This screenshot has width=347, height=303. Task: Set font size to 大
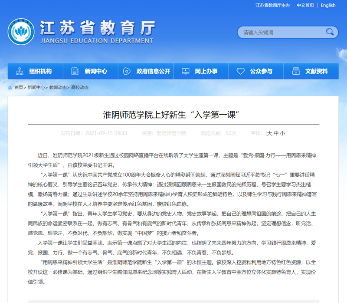click(269, 133)
